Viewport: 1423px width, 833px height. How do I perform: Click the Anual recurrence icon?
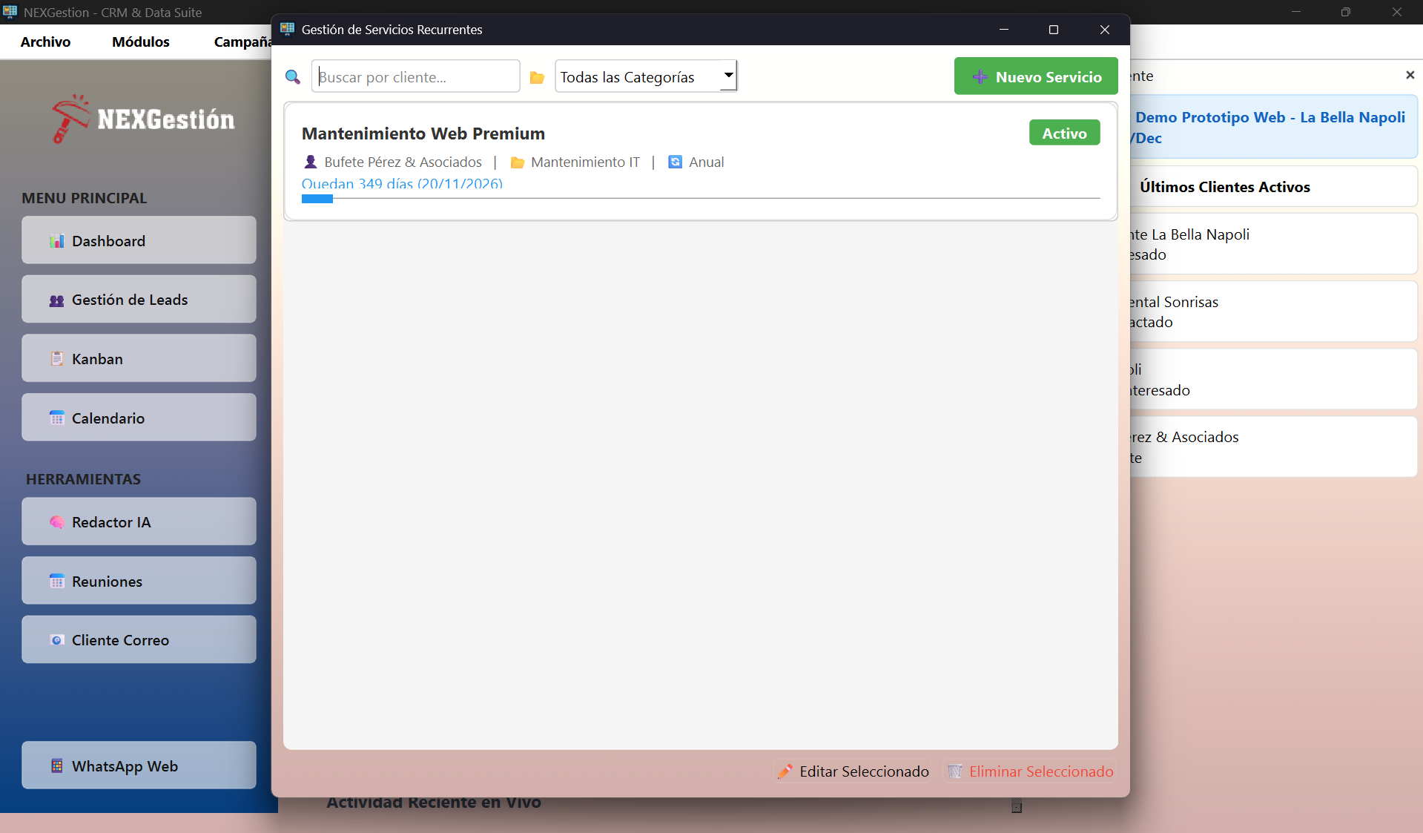coord(675,162)
